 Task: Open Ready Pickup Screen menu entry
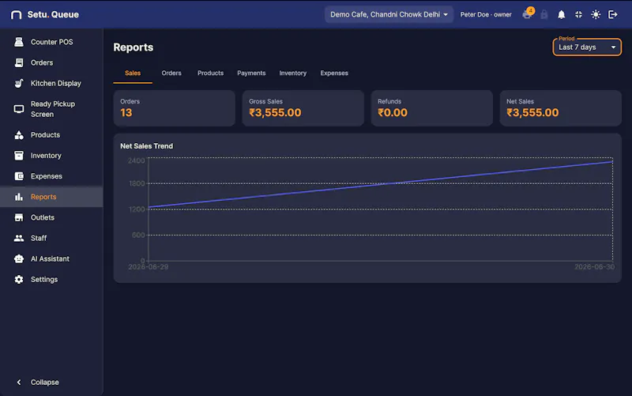53,109
